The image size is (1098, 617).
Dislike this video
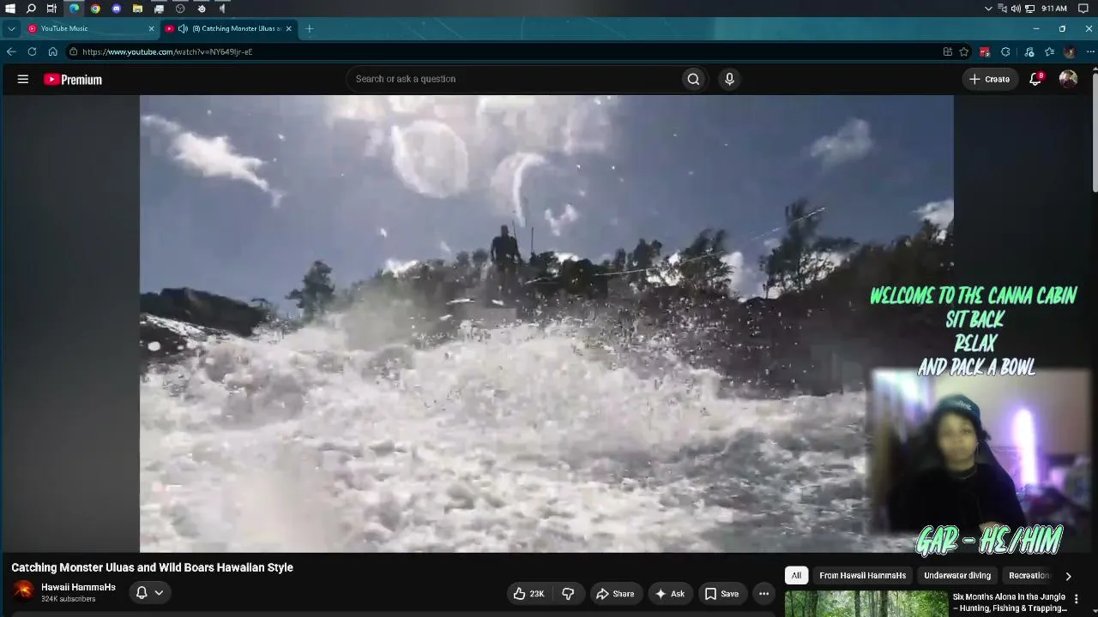click(568, 593)
